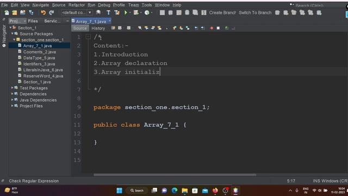Redo the last edit
348x196 pixels.
pyautogui.click(x=52, y=13)
